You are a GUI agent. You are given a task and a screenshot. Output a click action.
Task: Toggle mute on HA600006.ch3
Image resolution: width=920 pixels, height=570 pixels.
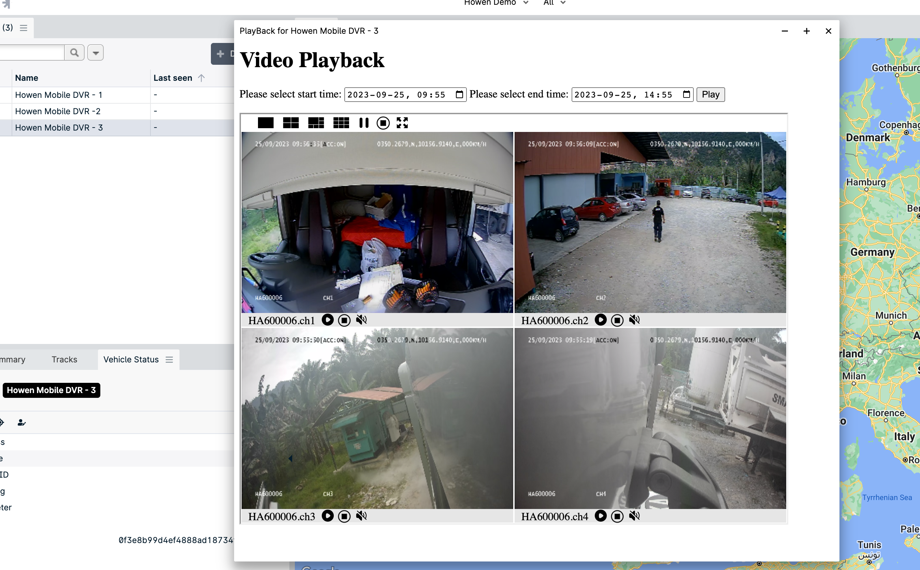[x=361, y=516]
